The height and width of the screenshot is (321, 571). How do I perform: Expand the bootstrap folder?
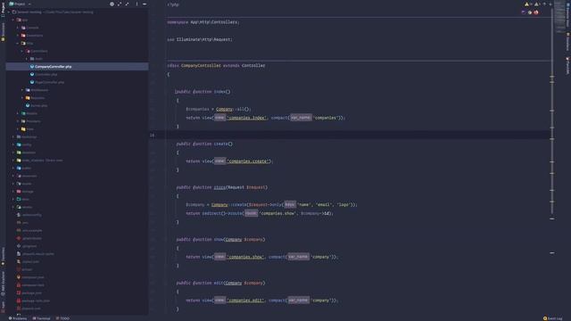pyautogui.click(x=13, y=136)
